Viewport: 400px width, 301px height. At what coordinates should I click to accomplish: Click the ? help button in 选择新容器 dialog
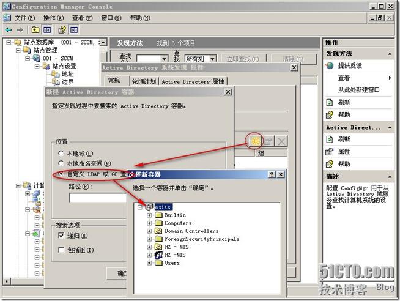[272, 174]
